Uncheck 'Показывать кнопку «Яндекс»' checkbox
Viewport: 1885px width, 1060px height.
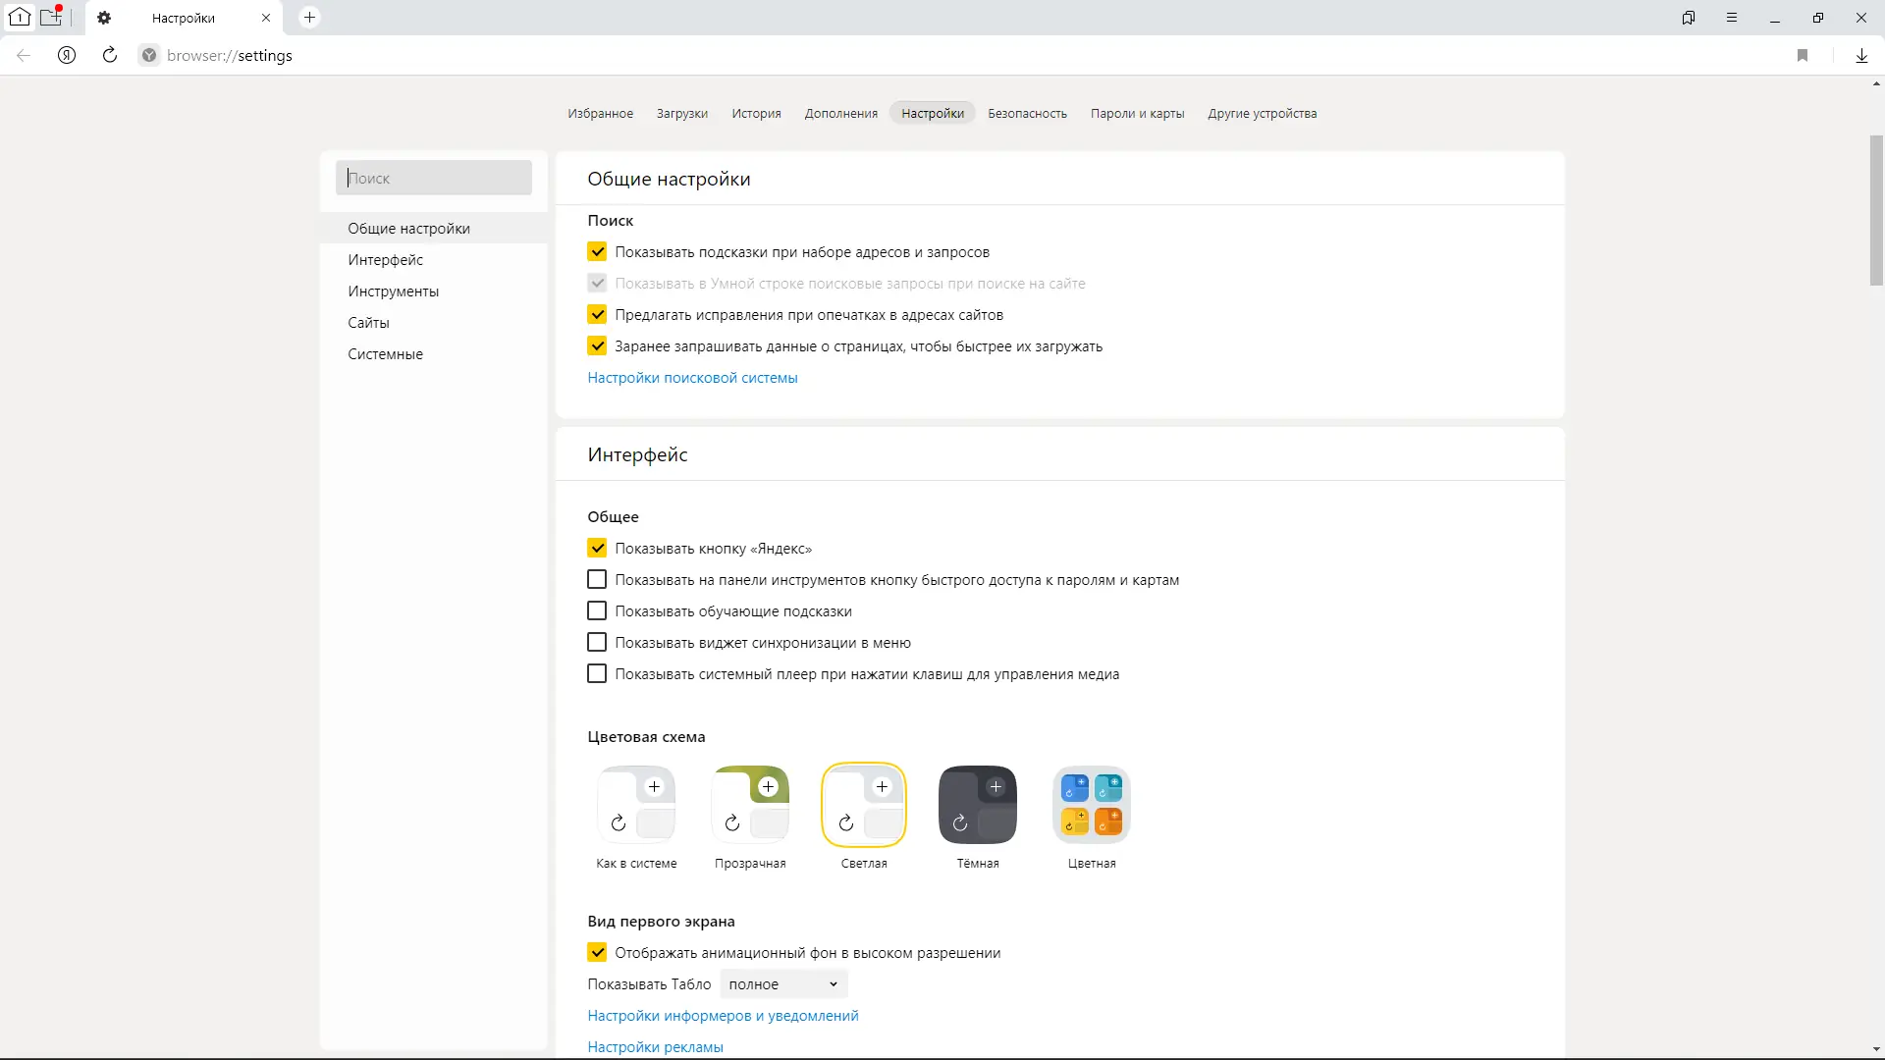597,549
